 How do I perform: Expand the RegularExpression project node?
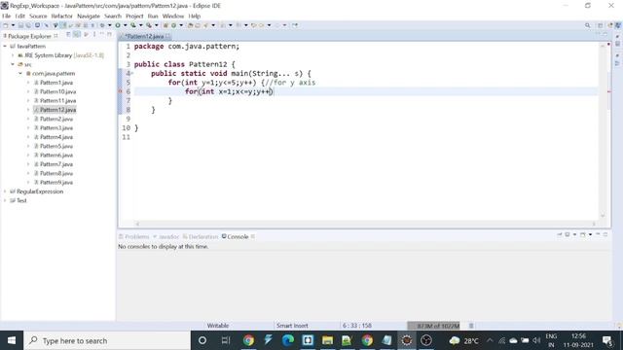tap(5, 192)
